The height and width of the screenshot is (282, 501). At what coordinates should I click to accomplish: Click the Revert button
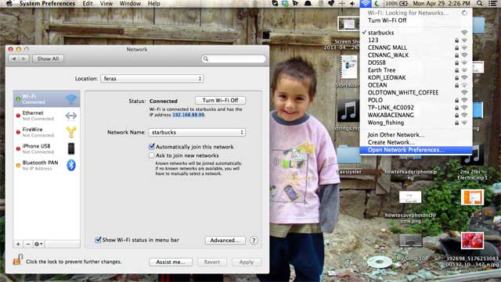212,262
